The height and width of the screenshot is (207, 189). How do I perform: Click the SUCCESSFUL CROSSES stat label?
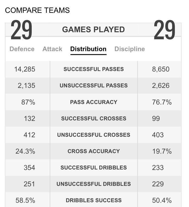tap(93, 118)
